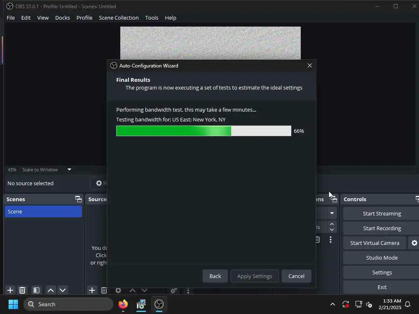419x314 pixels.
Task: Close the Auto-Configuration Wizard dialog
Action: 309,66
